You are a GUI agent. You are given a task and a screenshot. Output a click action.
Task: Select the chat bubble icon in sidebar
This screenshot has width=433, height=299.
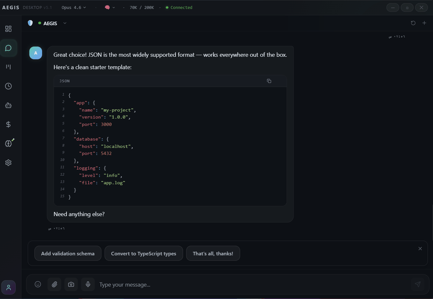(x=9, y=48)
